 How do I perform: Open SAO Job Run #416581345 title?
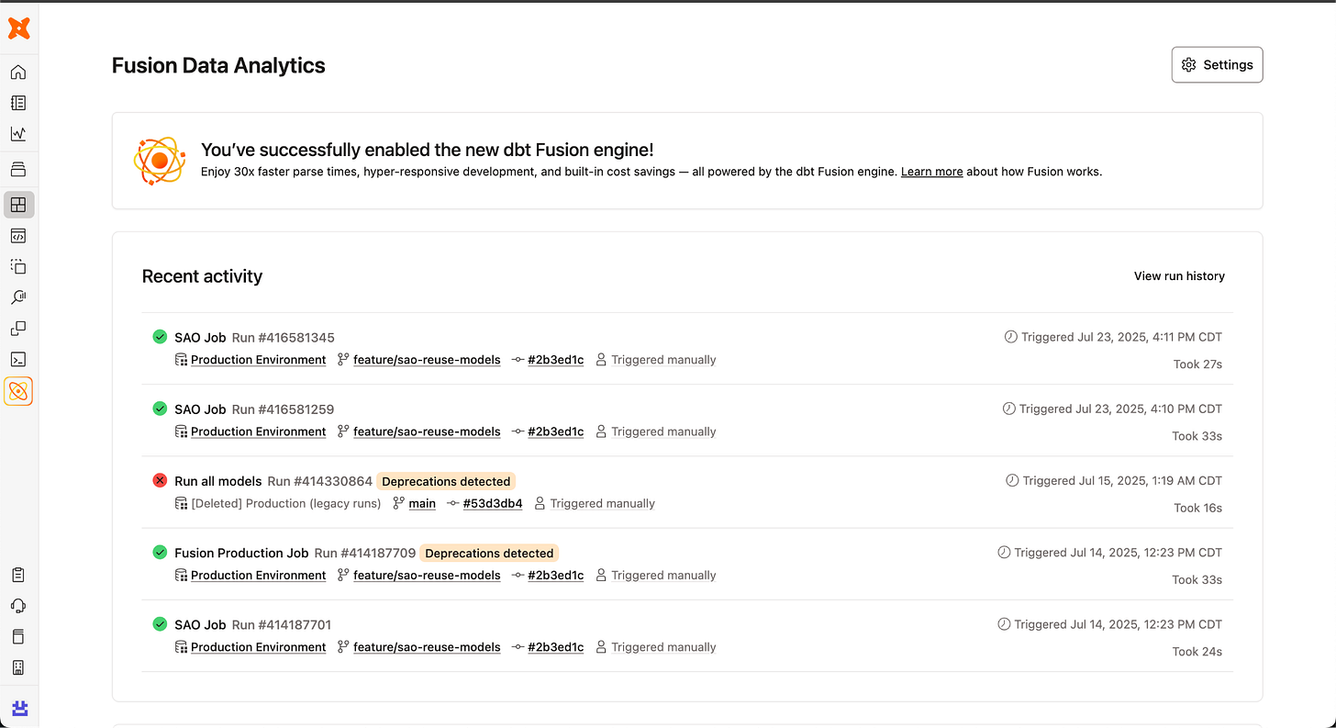[254, 337]
